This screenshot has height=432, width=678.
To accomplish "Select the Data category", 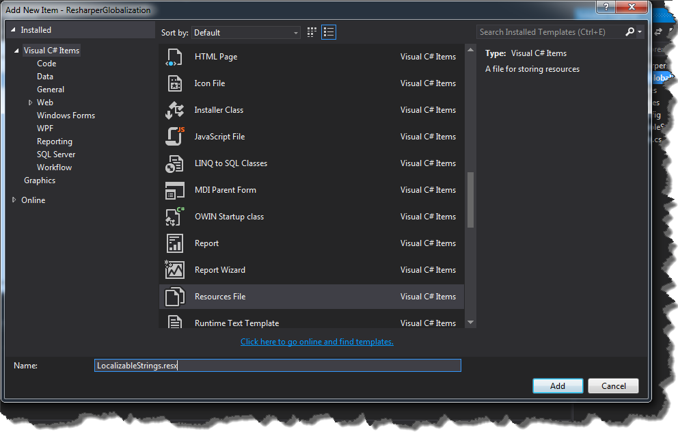I will click(x=45, y=77).
